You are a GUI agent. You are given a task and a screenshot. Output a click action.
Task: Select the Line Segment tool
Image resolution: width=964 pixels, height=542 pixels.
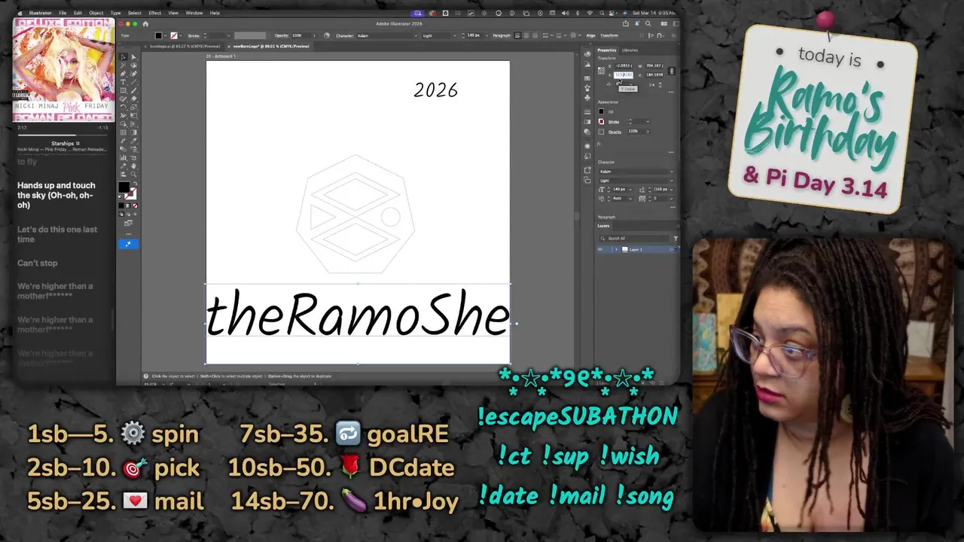(x=133, y=82)
